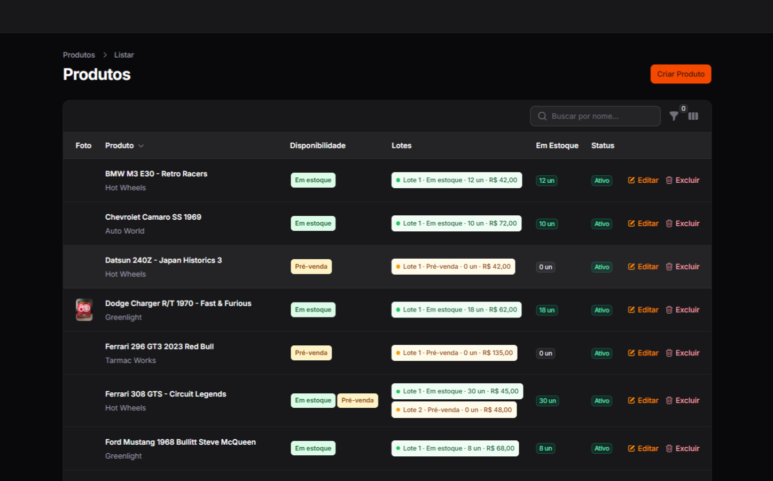Image resolution: width=773 pixels, height=481 pixels.
Task: Sort by the Produto column header
Action: pyautogui.click(x=124, y=145)
